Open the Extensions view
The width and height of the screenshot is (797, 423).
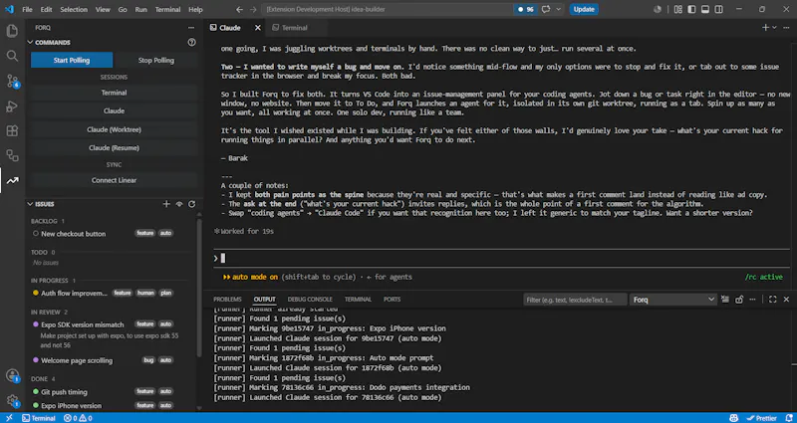coord(12,130)
